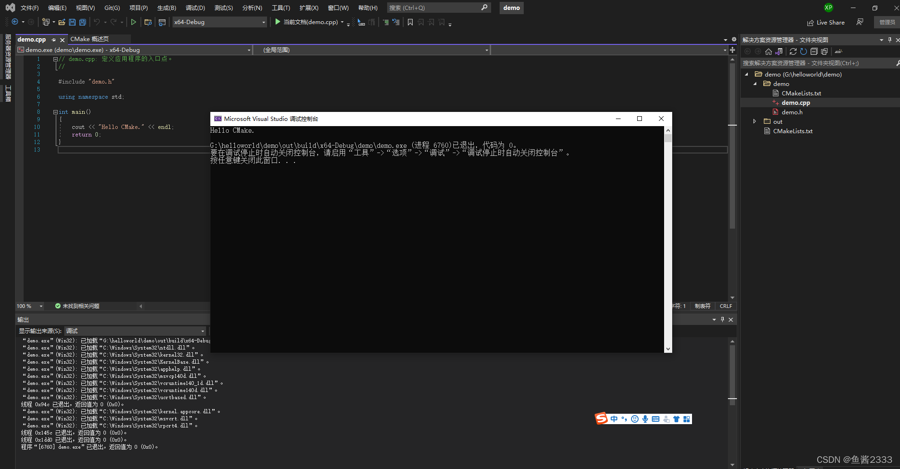The image size is (900, 469).
Task: Click the blue refresh icon in Solution Explorer
Action: coord(804,51)
